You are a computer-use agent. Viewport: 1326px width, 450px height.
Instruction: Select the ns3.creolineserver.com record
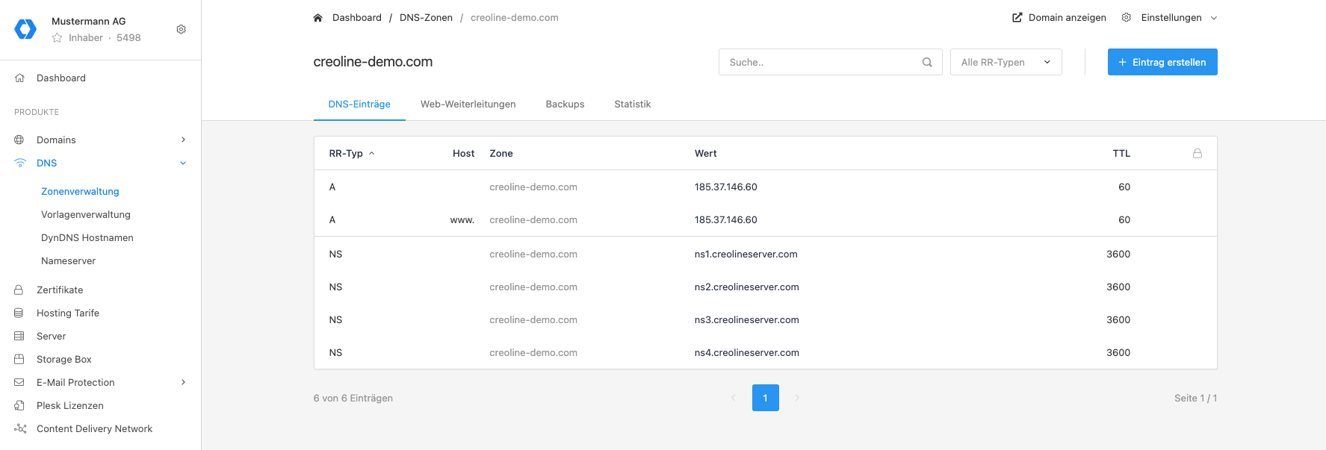pos(766,319)
